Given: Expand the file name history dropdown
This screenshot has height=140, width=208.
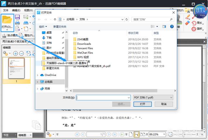Looking at the screenshot, I should pos(129,98).
